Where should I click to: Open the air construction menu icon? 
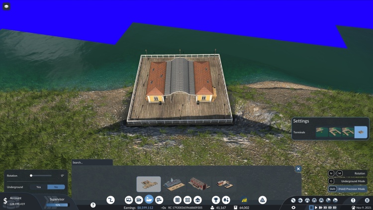click(x=159, y=200)
